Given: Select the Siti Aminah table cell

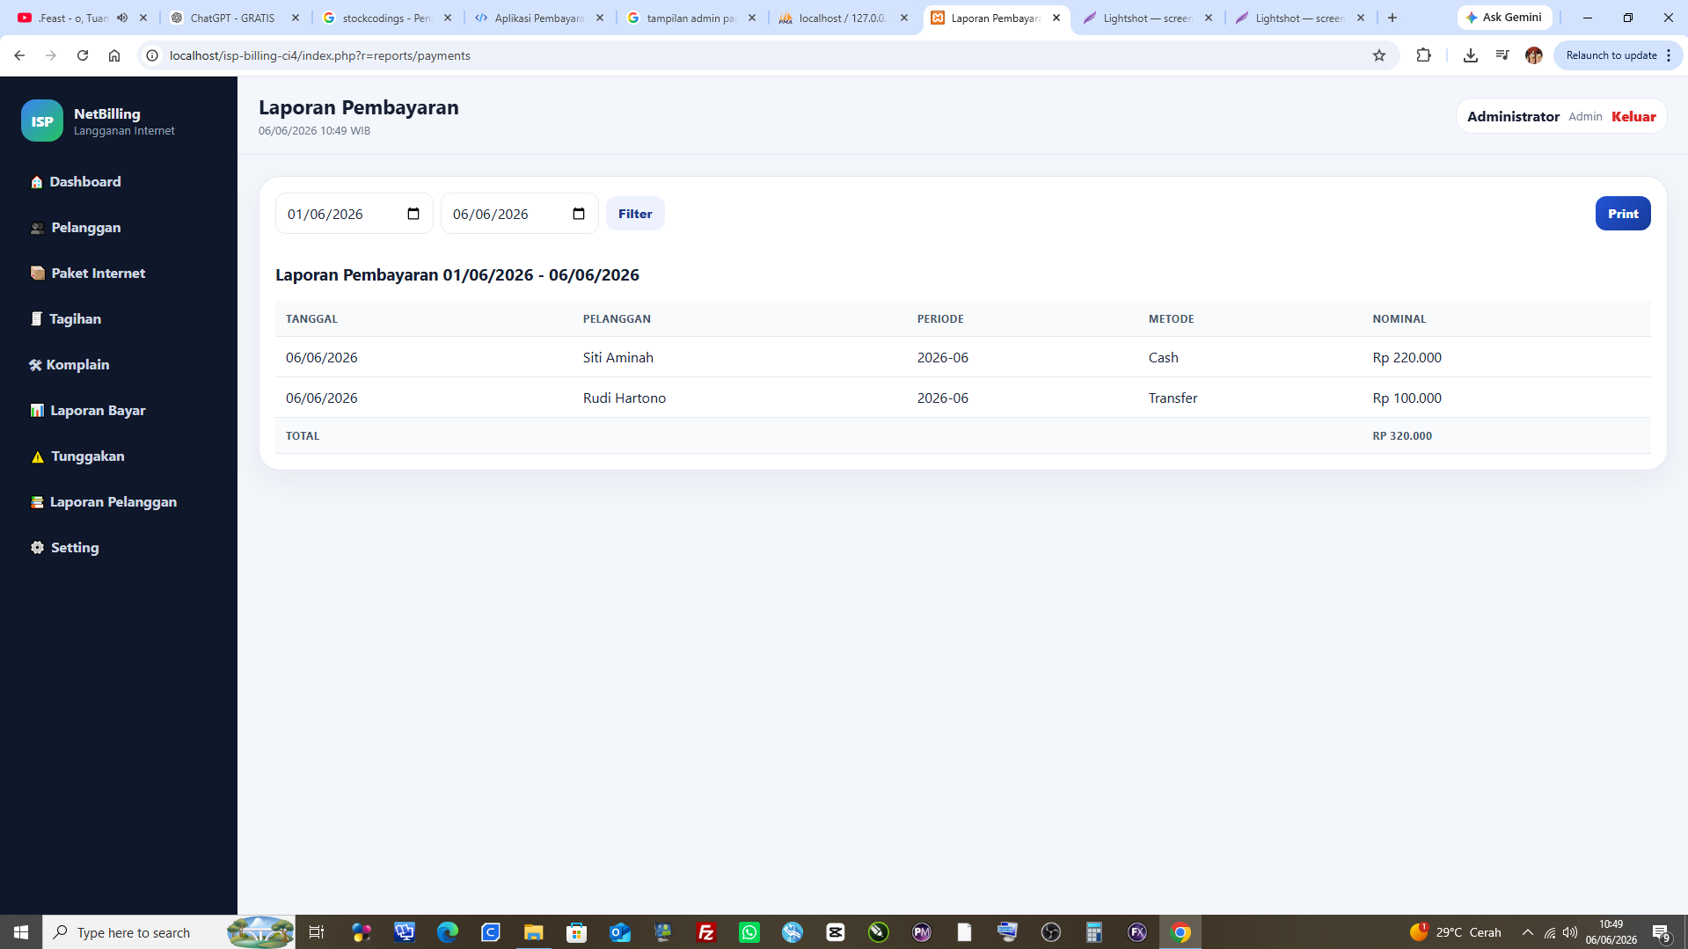Looking at the screenshot, I should pyautogui.click(x=618, y=357).
